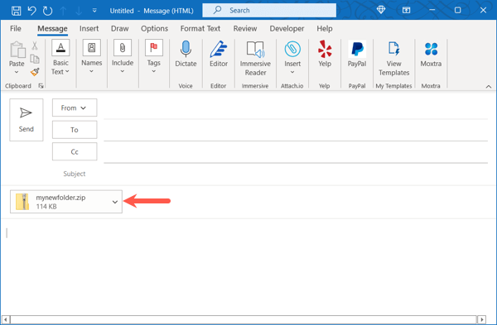Open the Clipboard dialog launcher
This screenshot has height=325, width=497.
41,86
